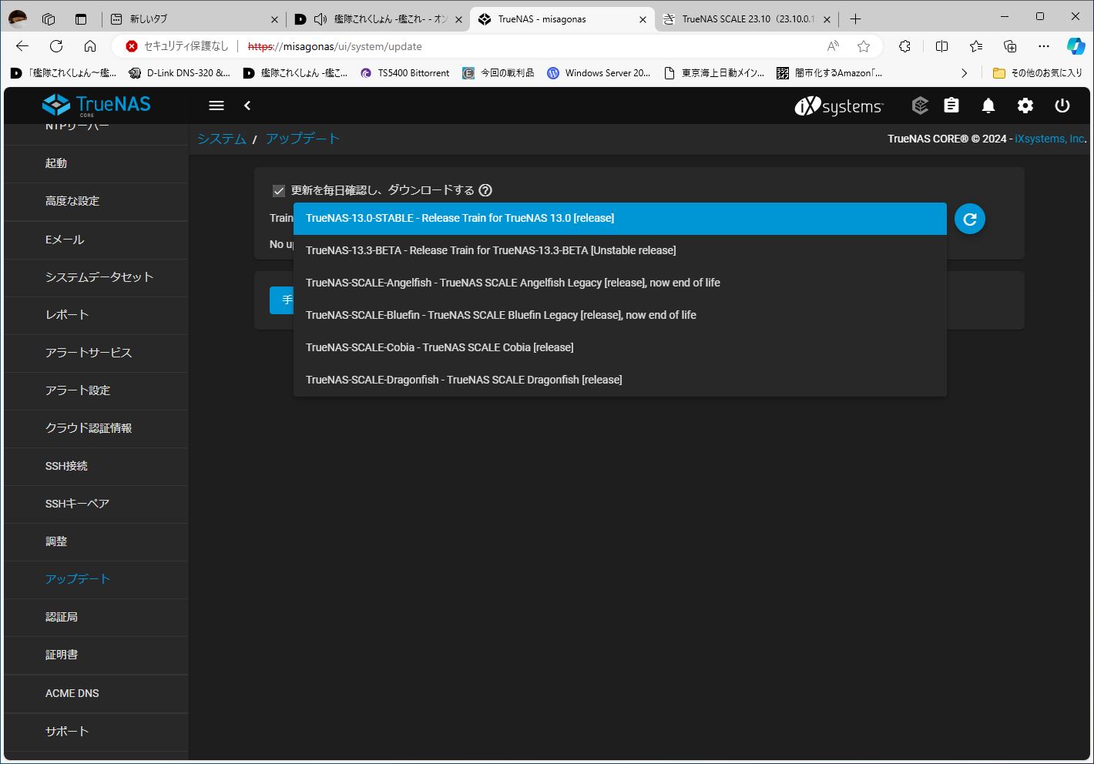The image size is (1094, 764).
Task: Open アラート設定 in the sidebar
Action: click(x=96, y=390)
